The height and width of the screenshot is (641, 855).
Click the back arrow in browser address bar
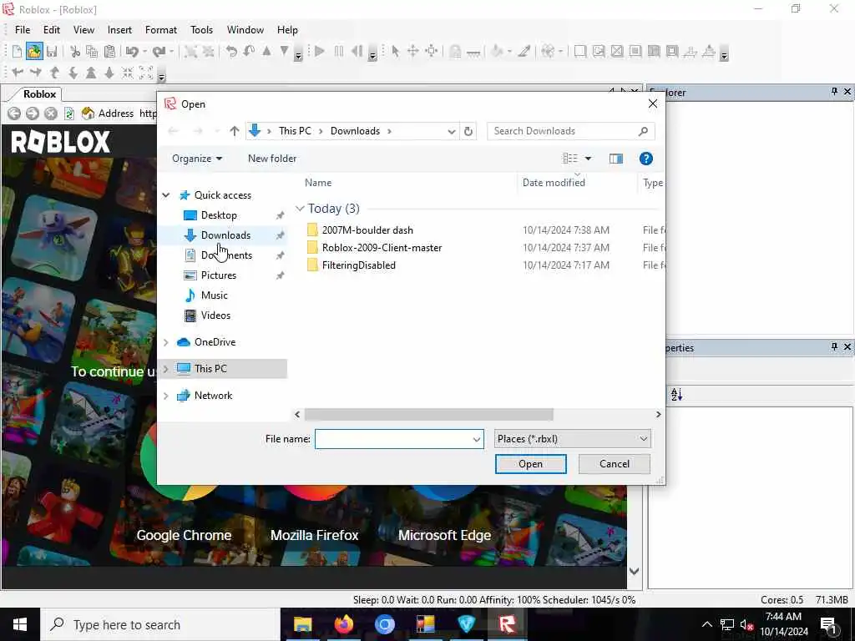pyautogui.click(x=14, y=114)
